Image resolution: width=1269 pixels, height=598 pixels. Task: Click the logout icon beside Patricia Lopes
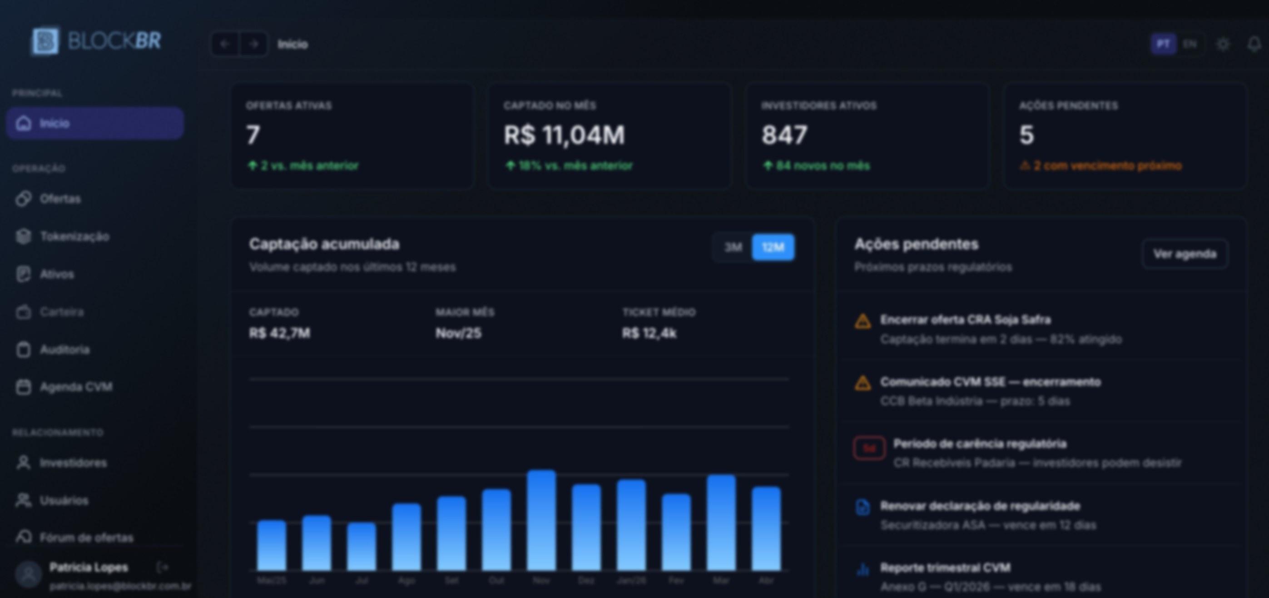pyautogui.click(x=163, y=568)
